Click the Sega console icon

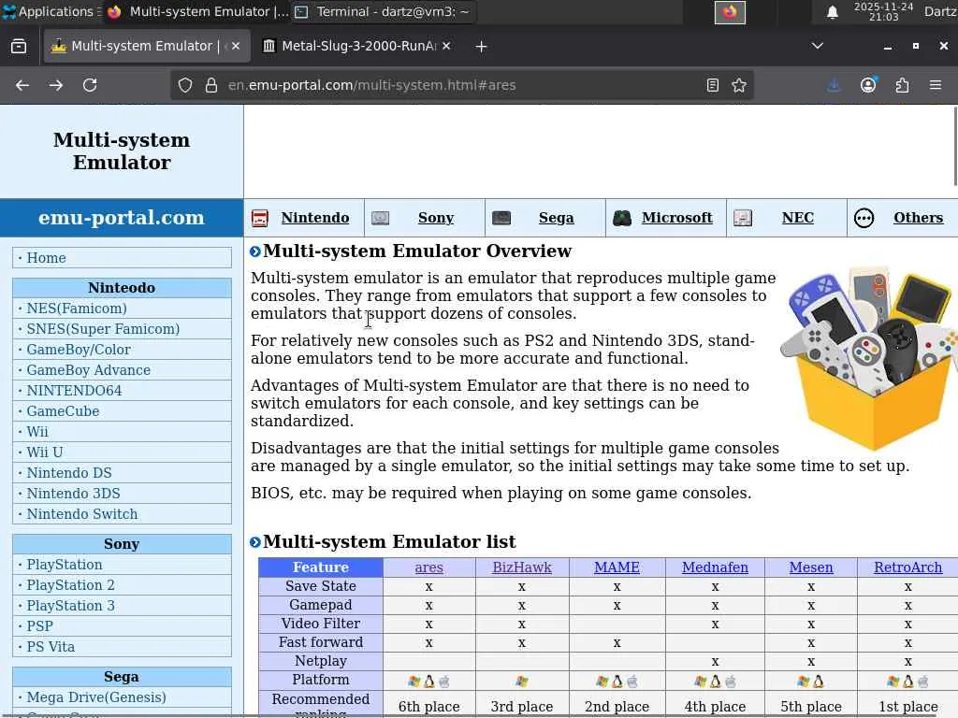coord(501,218)
